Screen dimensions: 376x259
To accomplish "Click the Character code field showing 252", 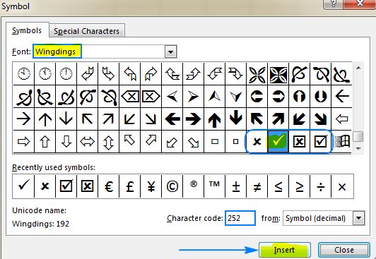I will click(x=240, y=218).
